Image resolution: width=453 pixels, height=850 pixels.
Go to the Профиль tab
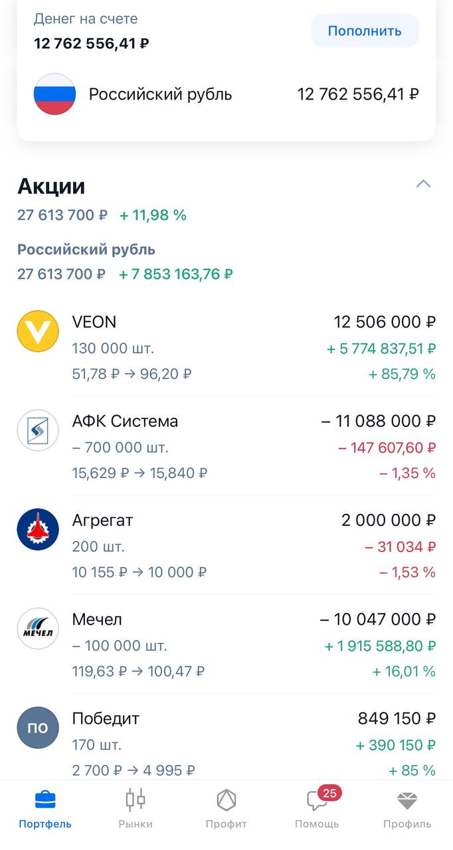[407, 808]
